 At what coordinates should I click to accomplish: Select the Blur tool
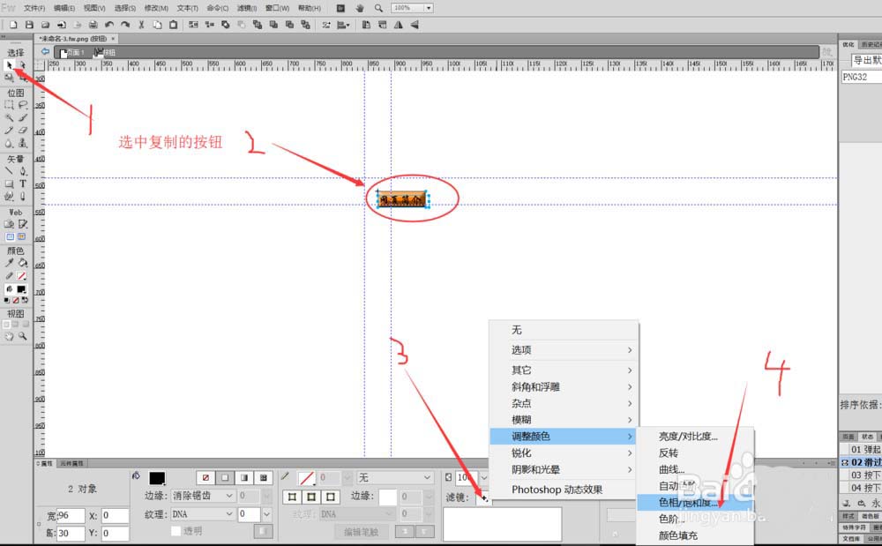9,144
